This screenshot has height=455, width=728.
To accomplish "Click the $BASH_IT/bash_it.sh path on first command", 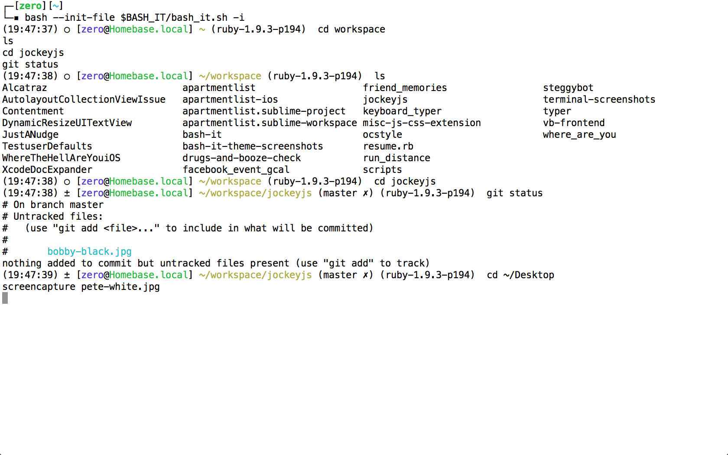I will (x=174, y=18).
